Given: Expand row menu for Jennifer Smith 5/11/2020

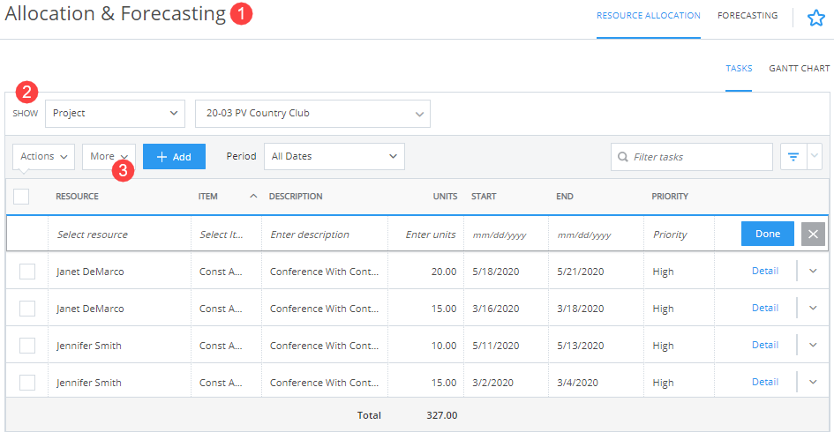Looking at the screenshot, I should click(x=813, y=345).
